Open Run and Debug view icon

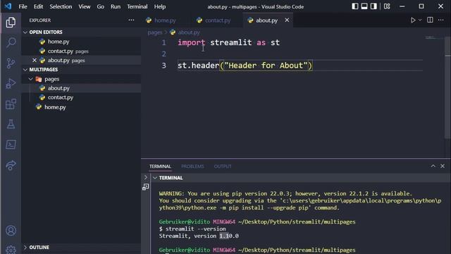coord(11,83)
